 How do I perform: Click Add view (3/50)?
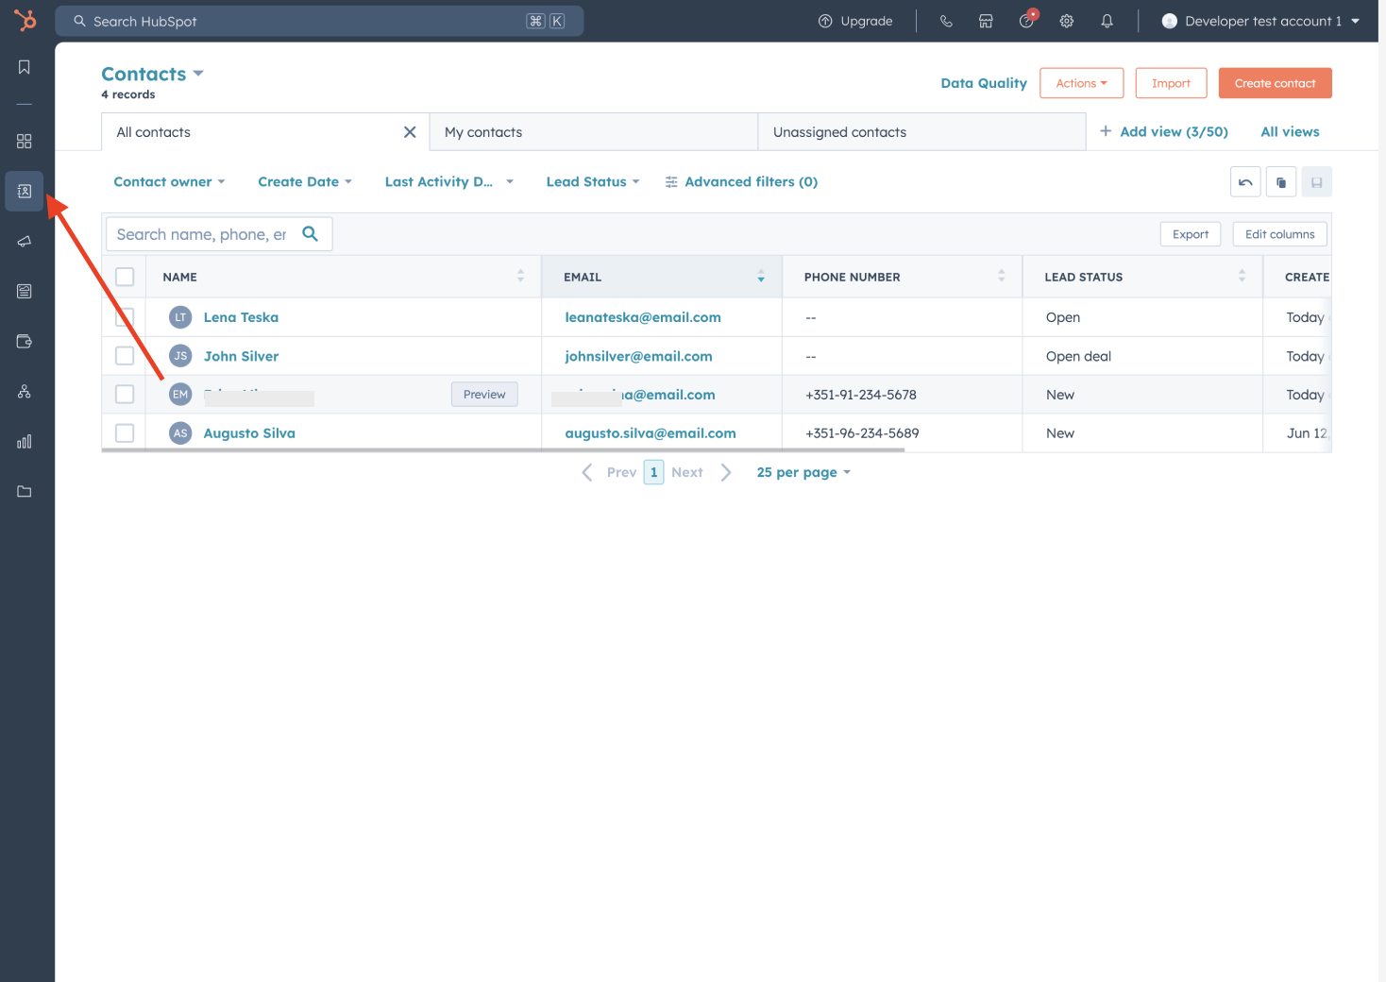point(1164,132)
